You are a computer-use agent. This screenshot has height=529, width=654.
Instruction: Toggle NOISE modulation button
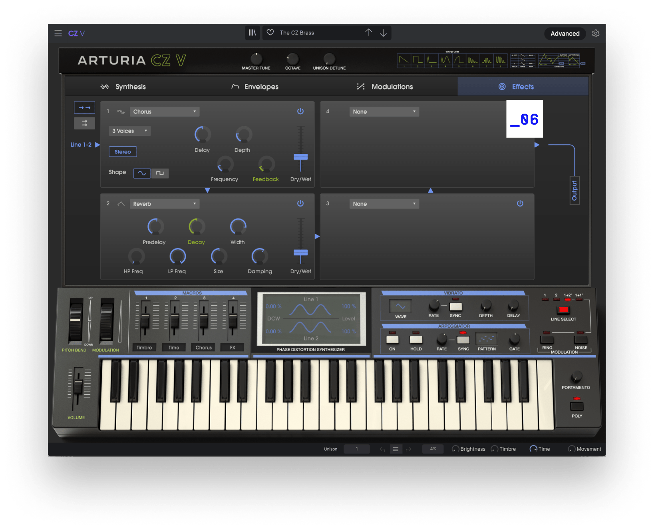tap(580, 340)
